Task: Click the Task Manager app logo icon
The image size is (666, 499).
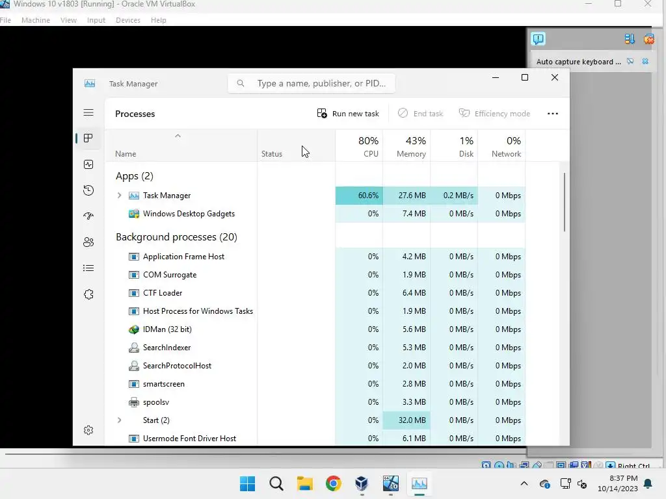Action: coord(90,83)
